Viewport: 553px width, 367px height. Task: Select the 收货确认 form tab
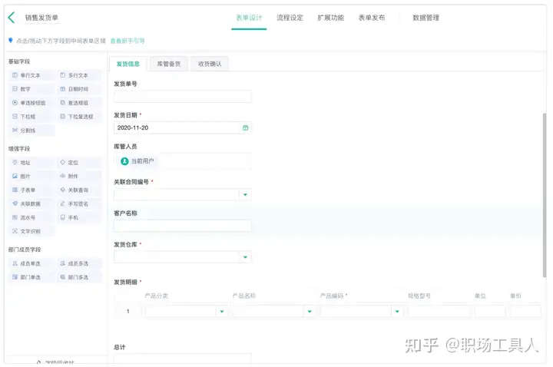[x=210, y=64]
